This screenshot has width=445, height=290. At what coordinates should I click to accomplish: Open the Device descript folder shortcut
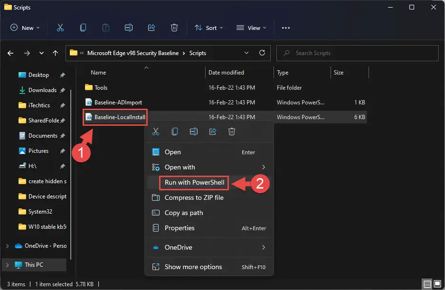47,196
